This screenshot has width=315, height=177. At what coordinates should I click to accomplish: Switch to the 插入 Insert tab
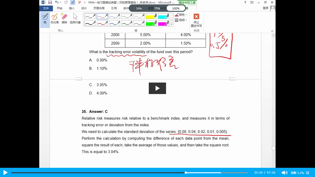pos(72,8)
